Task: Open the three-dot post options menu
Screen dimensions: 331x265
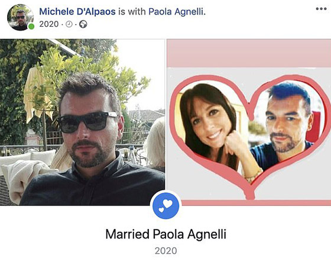Action: [322, 9]
